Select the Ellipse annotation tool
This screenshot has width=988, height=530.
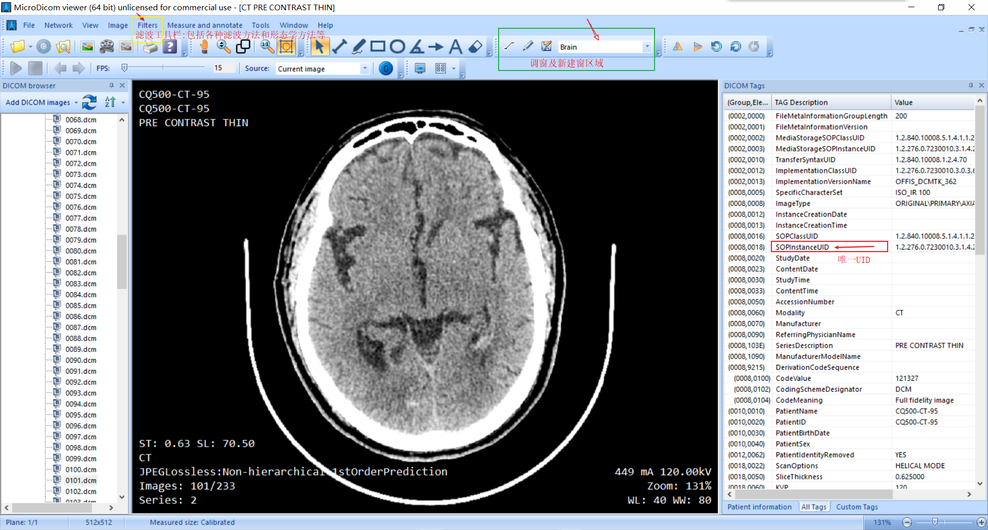(397, 46)
